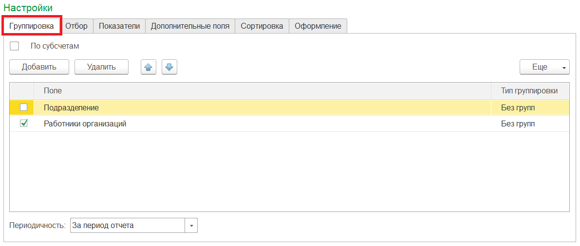
Task: Change Без групп type for Подразделение
Action: tap(518, 107)
